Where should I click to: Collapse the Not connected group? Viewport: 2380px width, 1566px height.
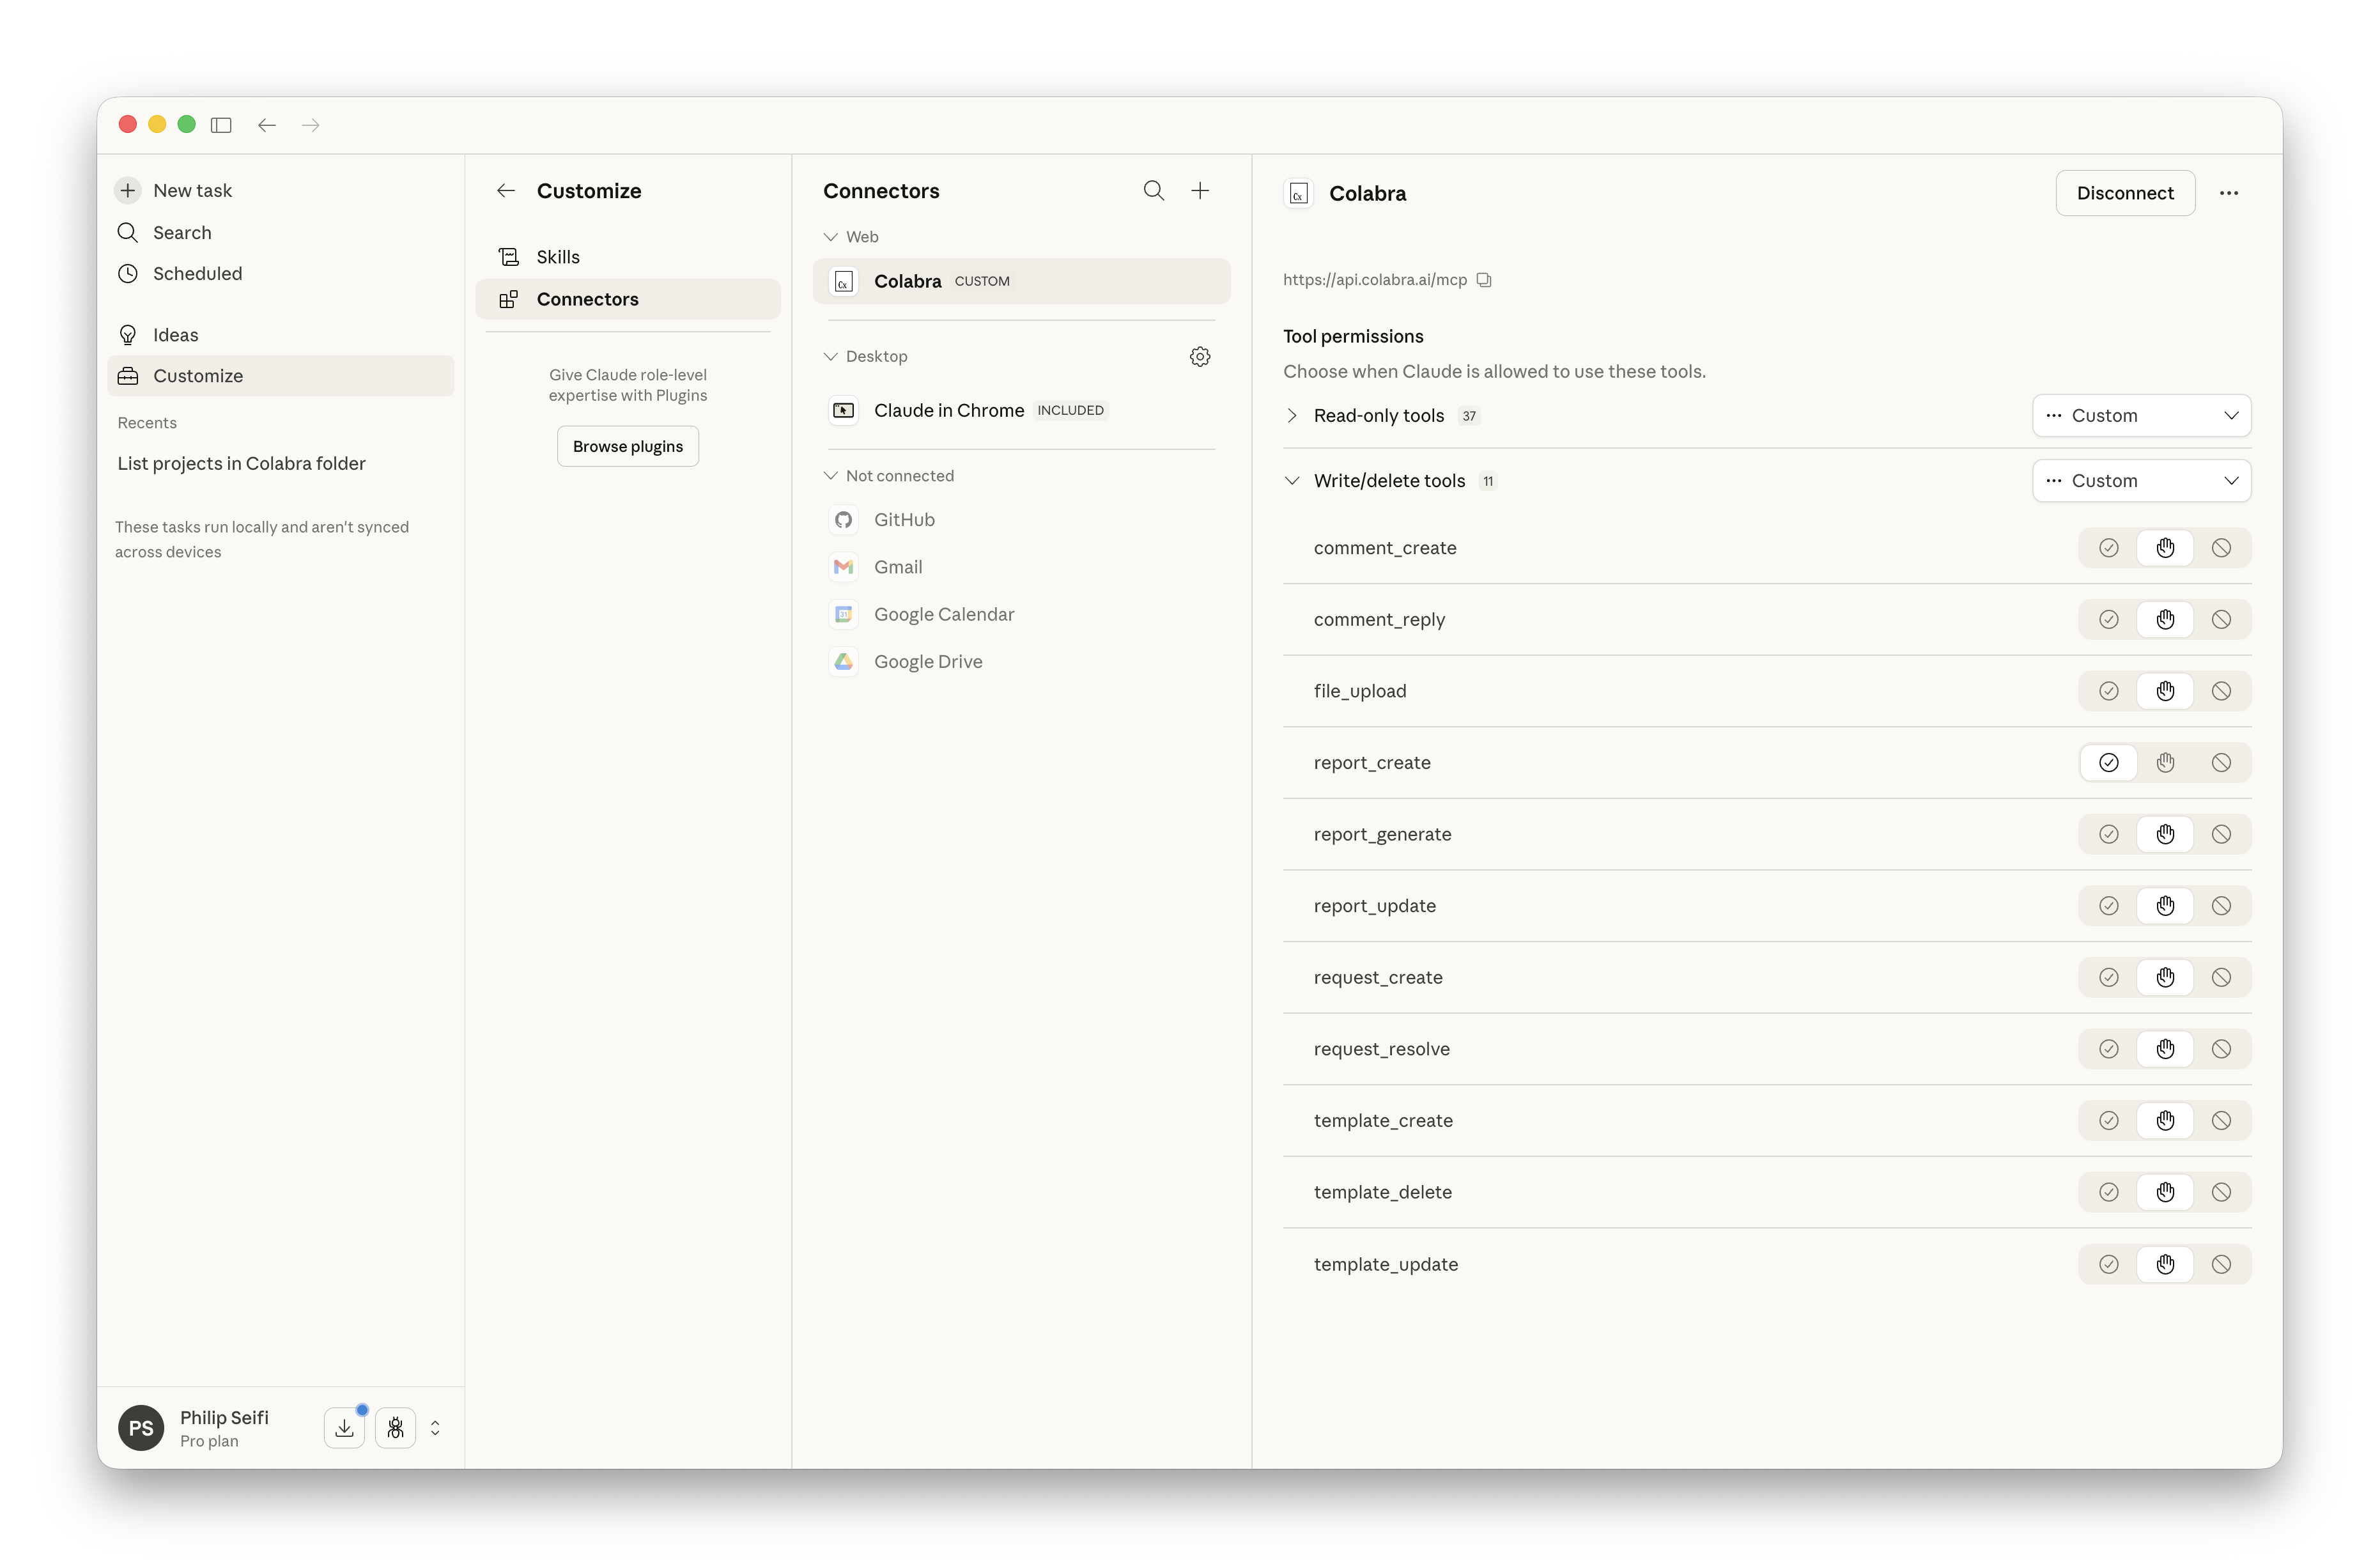pos(830,476)
